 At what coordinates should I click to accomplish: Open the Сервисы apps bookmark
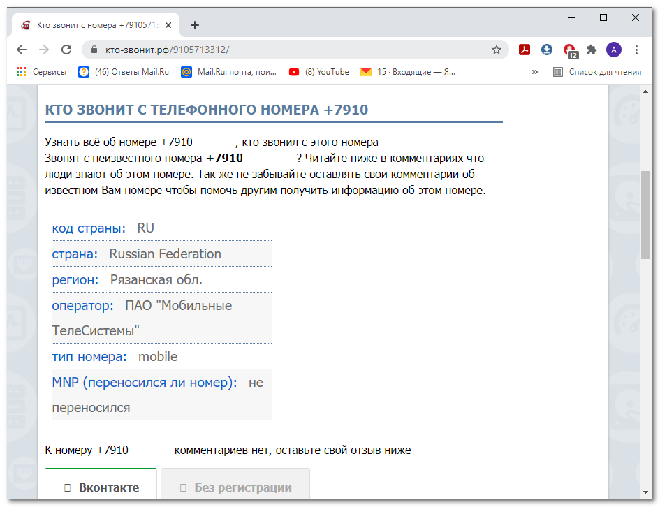pyautogui.click(x=42, y=72)
